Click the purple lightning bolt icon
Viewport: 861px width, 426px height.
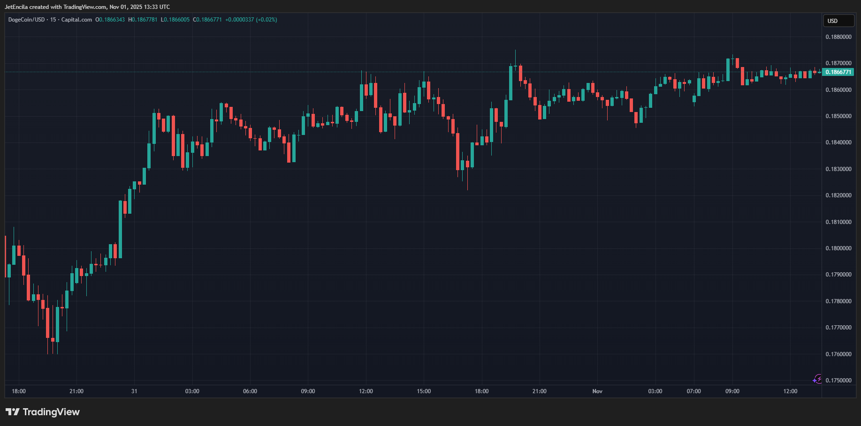817,379
